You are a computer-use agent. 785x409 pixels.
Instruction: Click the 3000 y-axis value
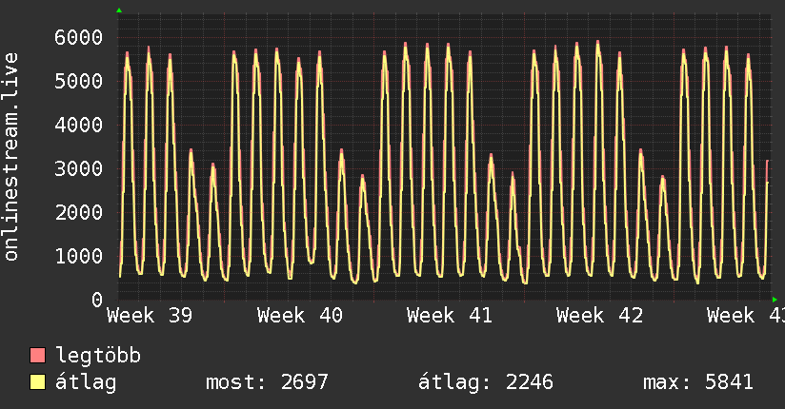click(79, 168)
